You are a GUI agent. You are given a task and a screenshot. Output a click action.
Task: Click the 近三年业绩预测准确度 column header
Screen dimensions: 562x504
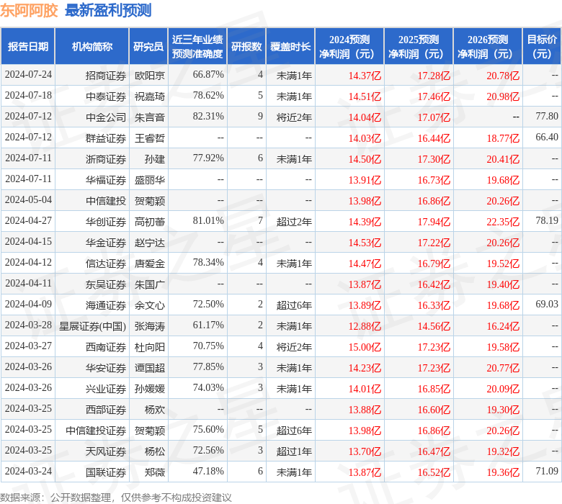click(197, 47)
